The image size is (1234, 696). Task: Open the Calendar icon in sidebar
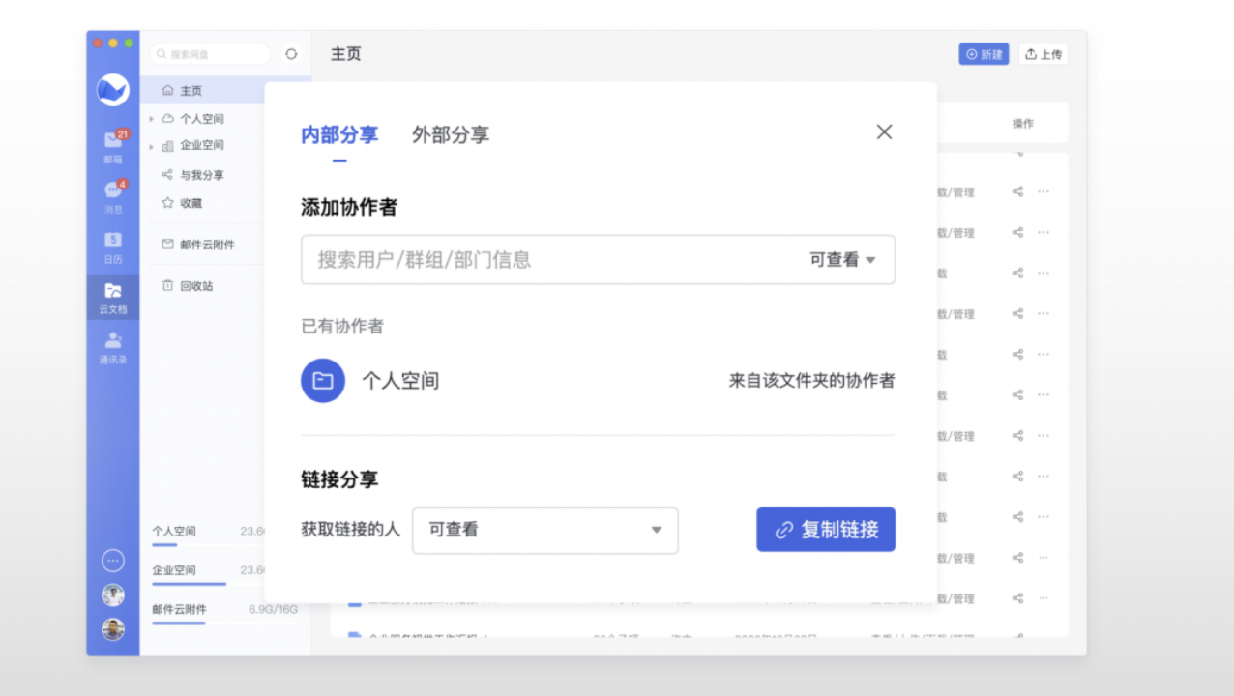112,243
